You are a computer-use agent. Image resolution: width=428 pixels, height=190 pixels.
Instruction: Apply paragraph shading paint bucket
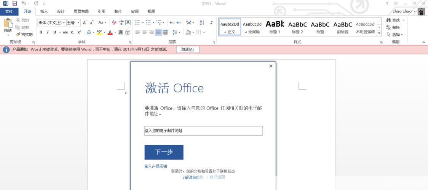pyautogui.click(x=188, y=32)
